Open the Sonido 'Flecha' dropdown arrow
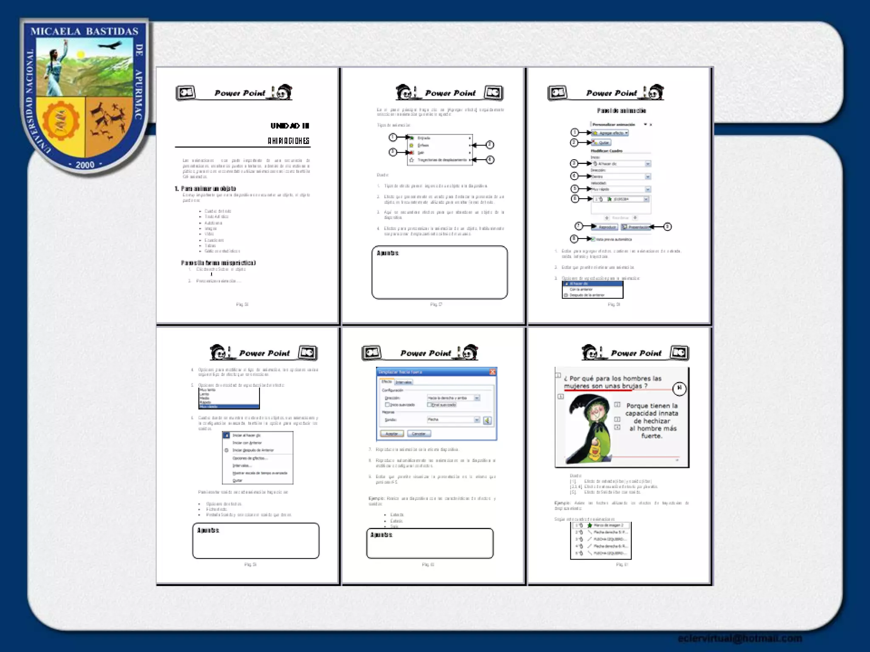 click(477, 419)
